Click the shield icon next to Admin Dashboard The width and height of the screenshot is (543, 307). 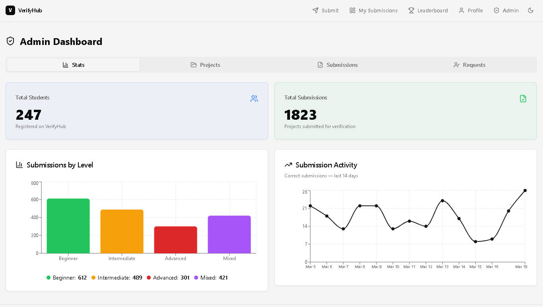click(11, 41)
